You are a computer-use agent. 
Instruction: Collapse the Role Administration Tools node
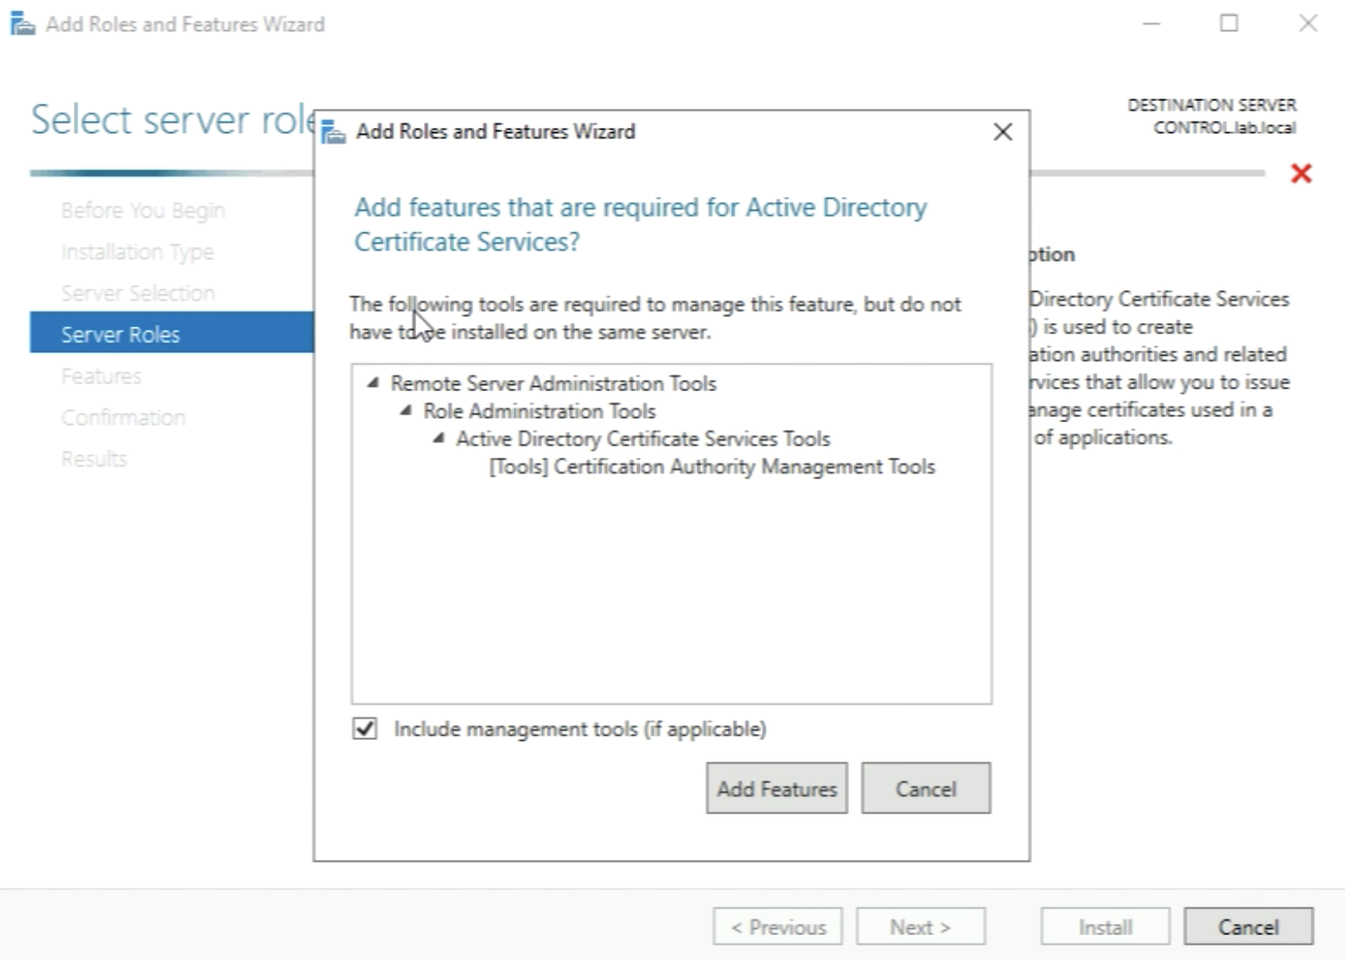tap(406, 410)
